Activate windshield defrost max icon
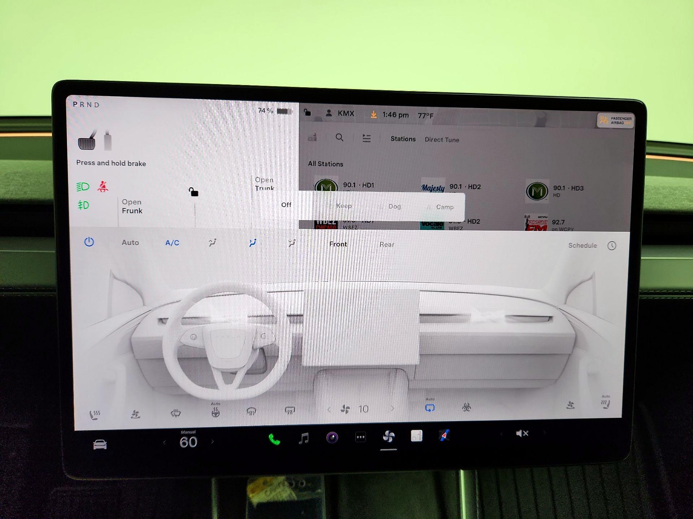 pyautogui.click(x=176, y=413)
